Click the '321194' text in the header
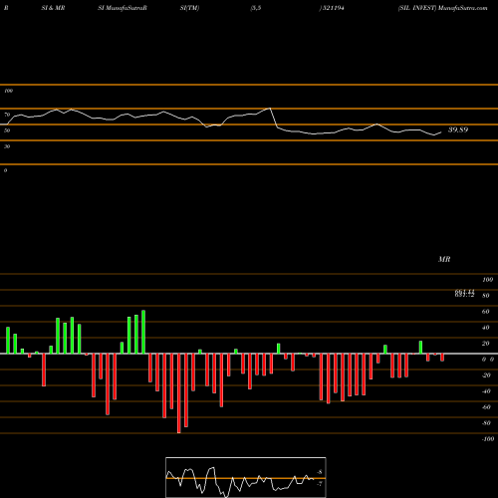This screenshot has width=498, height=498. [x=333, y=8]
